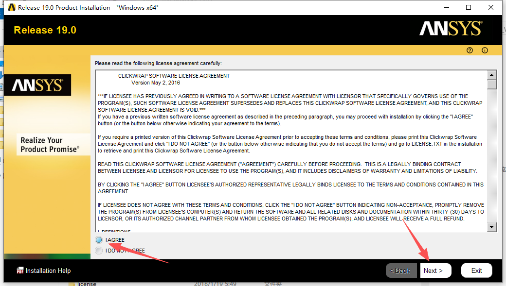Minimize the installation window
Viewport: 506px width, 286px height.
[x=447, y=7]
